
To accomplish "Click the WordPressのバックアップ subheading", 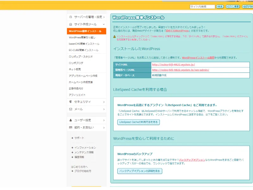I will 135,154.
